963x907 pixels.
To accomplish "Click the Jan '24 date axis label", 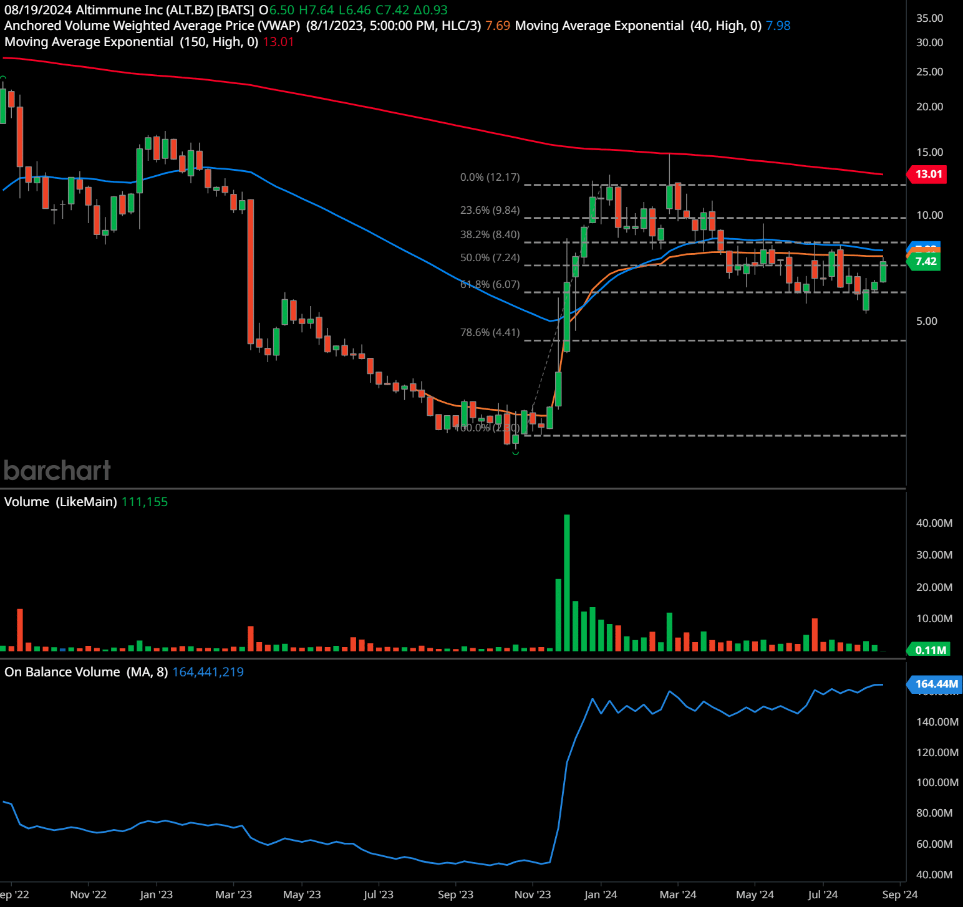I will coord(601,895).
